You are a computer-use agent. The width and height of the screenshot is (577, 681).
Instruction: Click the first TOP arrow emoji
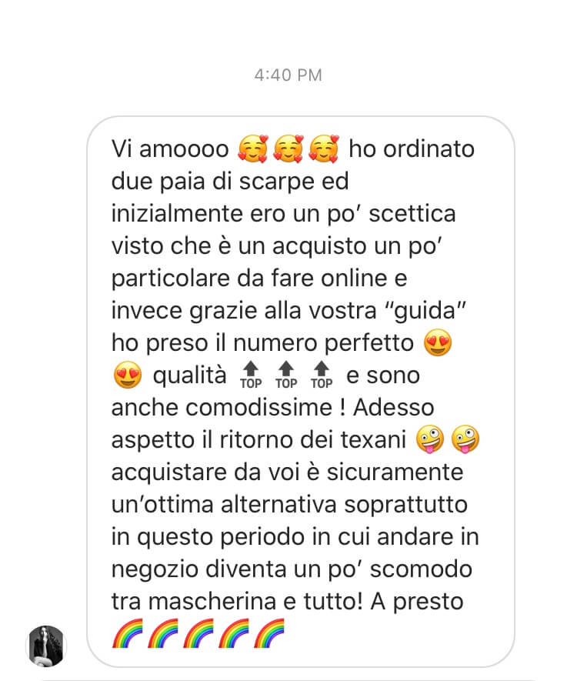click(x=251, y=375)
